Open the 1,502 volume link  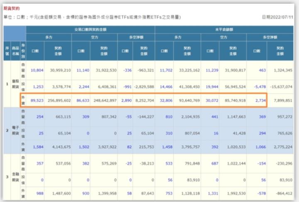tap(84, 147)
